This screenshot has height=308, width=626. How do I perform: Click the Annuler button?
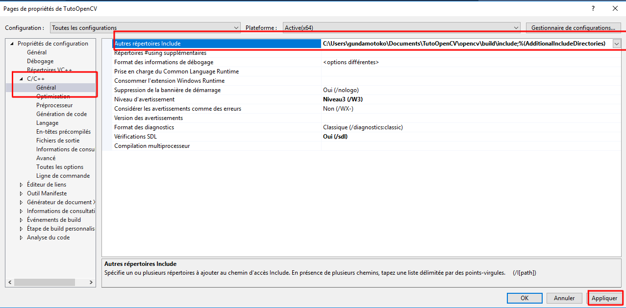pyautogui.click(x=564, y=298)
